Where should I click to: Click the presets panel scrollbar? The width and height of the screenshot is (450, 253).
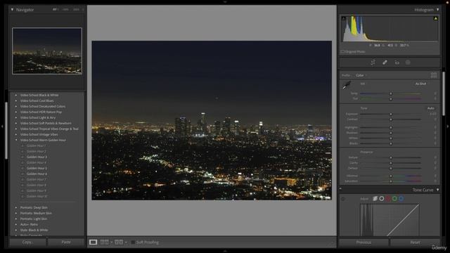tap(6, 131)
